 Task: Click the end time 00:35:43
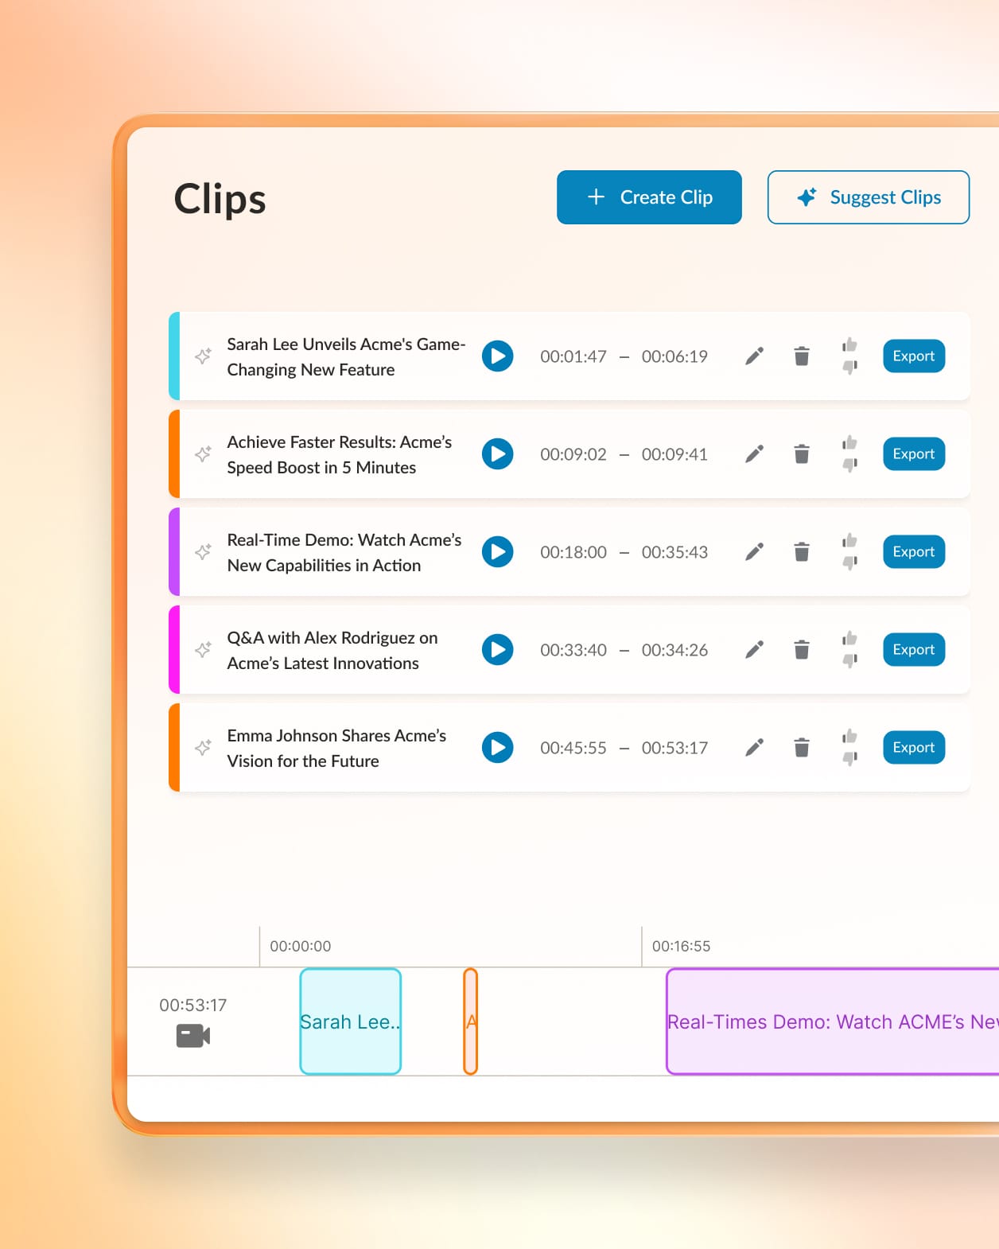(674, 552)
